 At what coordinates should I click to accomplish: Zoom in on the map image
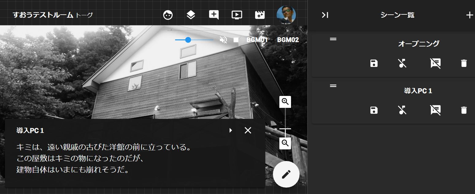[x=285, y=102]
